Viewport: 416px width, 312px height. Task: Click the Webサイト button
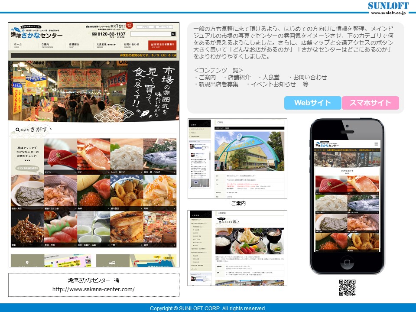(x=312, y=103)
